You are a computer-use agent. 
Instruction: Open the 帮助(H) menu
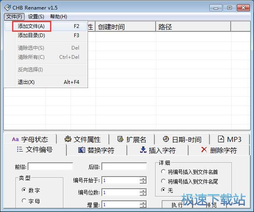point(58,17)
